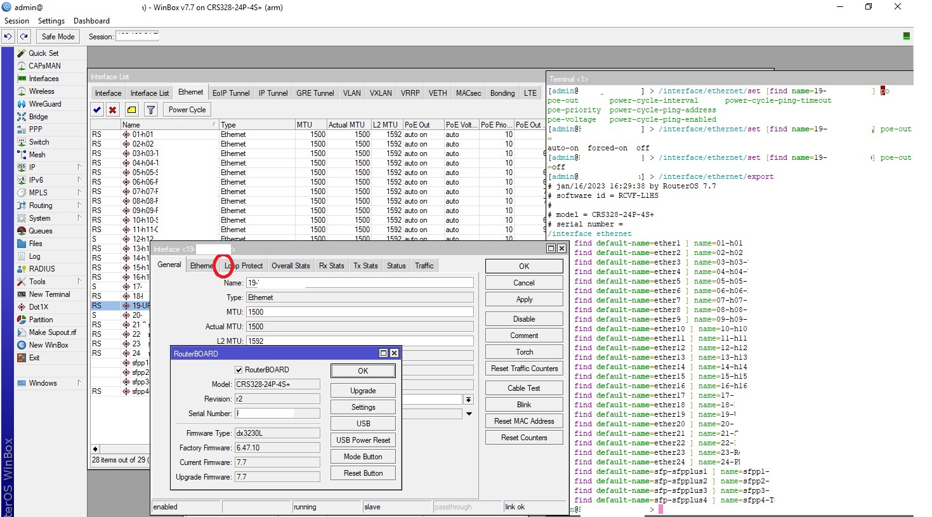Click Torch button in interface dialog
932x517 pixels.
(x=524, y=352)
